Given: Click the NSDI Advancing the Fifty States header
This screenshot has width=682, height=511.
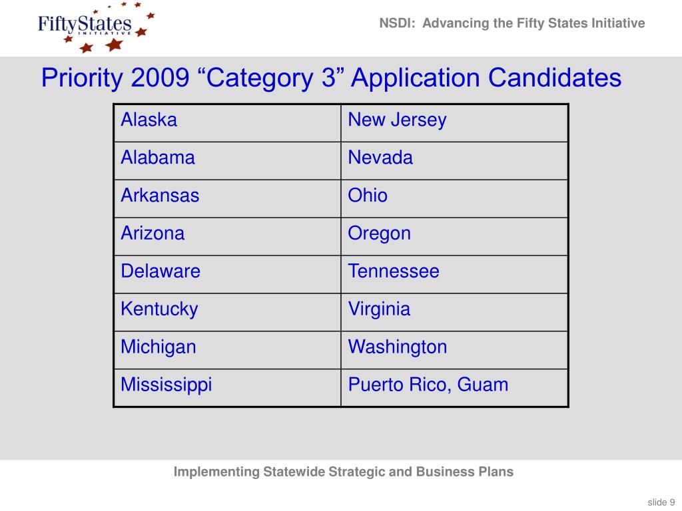Looking at the screenshot, I should [512, 23].
